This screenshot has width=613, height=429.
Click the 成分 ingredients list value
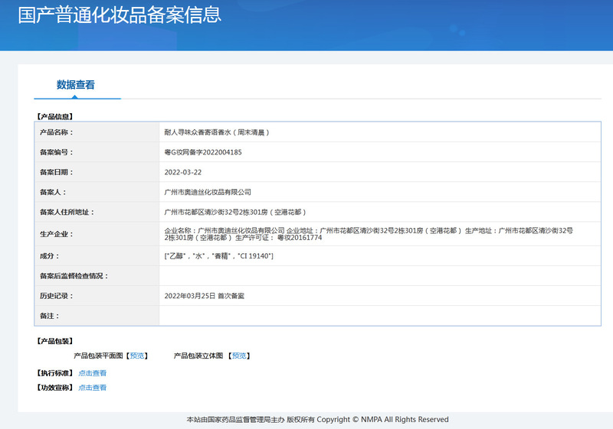218,255
